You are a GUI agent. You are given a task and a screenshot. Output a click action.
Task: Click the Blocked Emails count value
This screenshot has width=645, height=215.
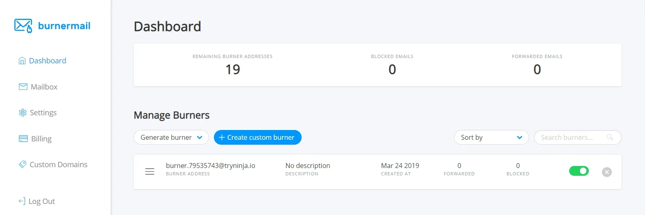[x=392, y=69]
